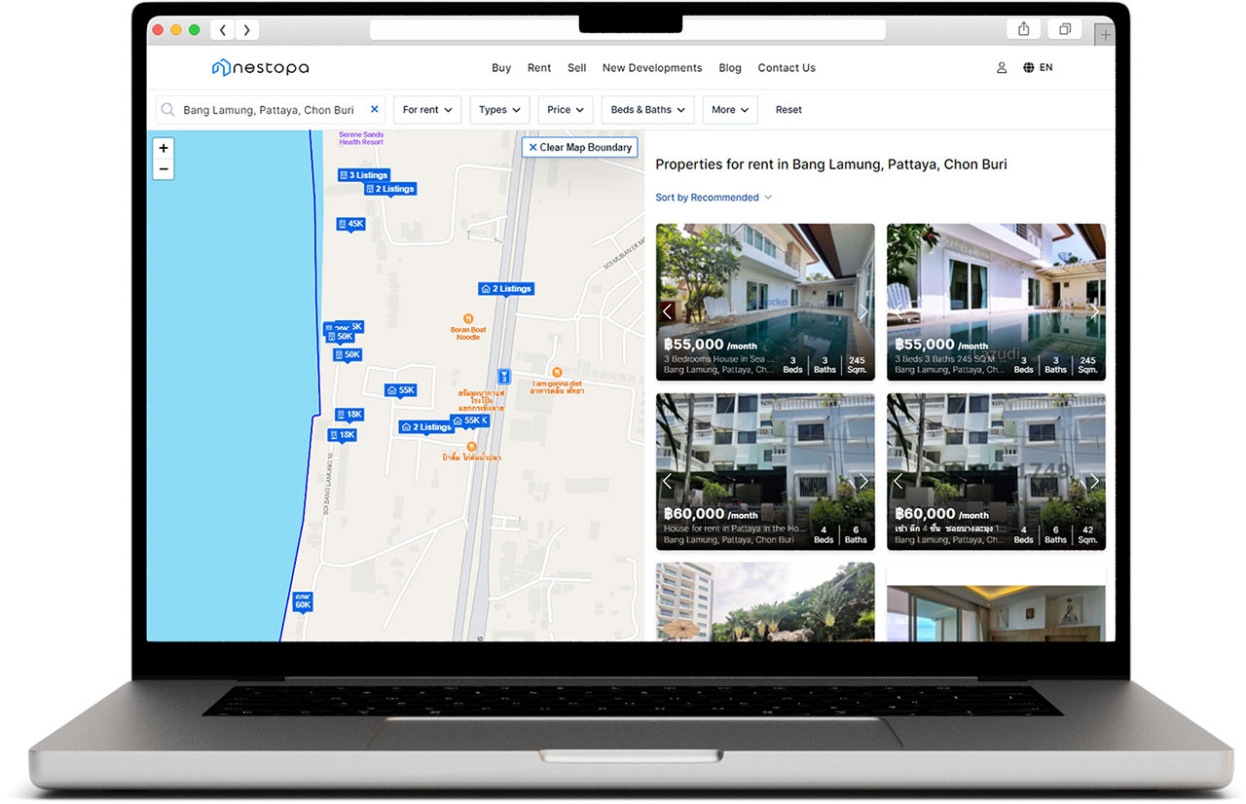Open New Developments menu item
Image resolution: width=1246 pixels, height=804 pixels.
pyautogui.click(x=651, y=68)
